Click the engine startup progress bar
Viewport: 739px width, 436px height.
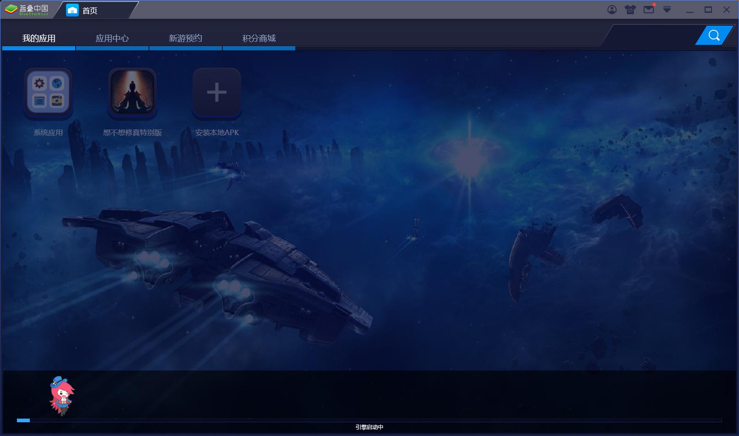pos(369,420)
